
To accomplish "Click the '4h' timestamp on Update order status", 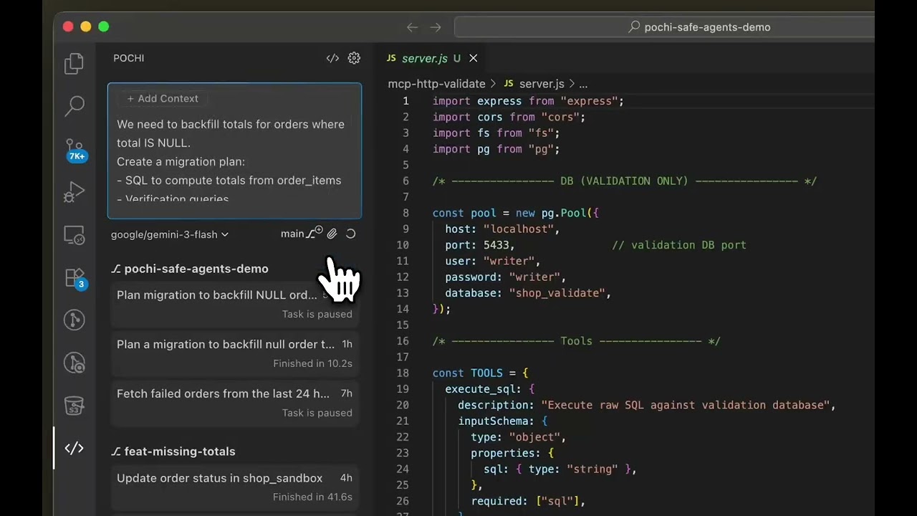I will [346, 478].
